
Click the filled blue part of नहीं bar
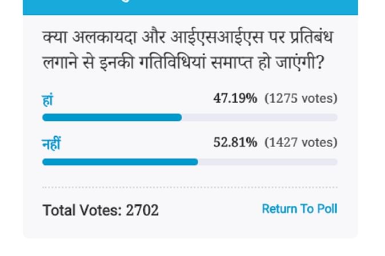(x=120, y=162)
